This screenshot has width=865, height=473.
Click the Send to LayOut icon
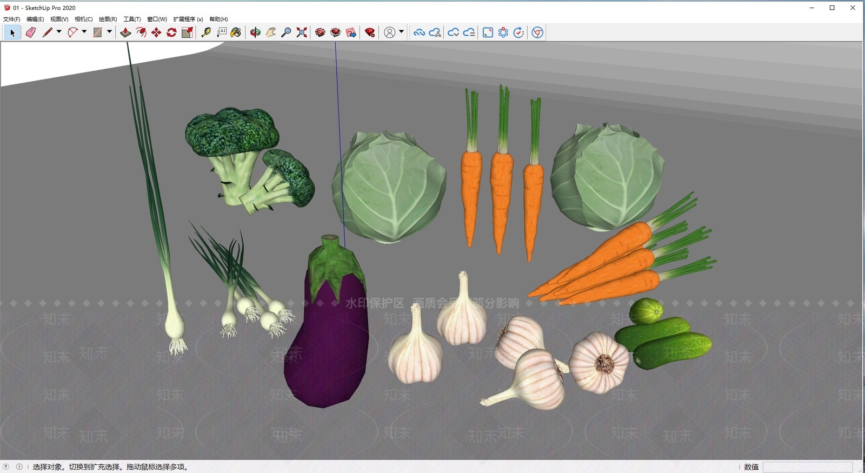point(351,33)
